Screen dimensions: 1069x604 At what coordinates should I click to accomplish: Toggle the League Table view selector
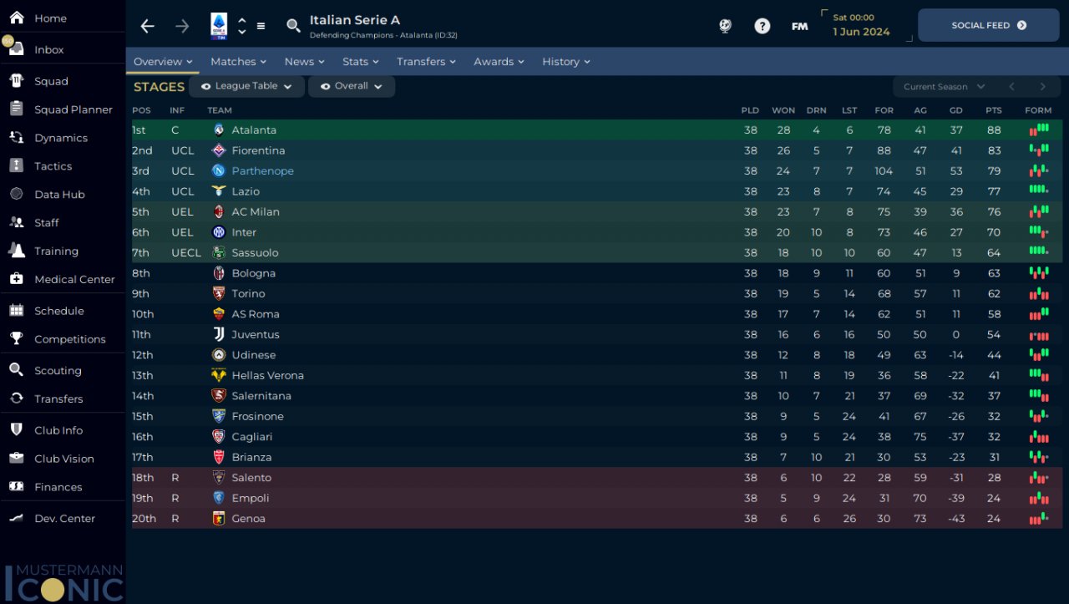pyautogui.click(x=246, y=86)
